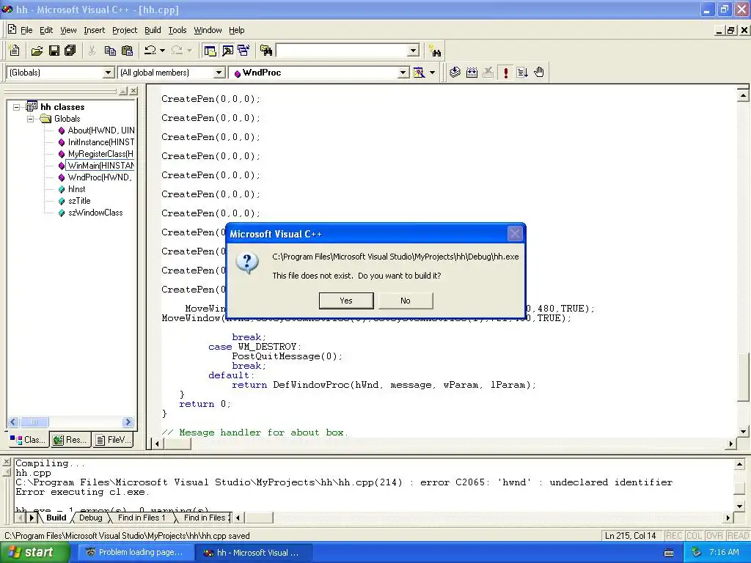Open the Edit menu
The width and height of the screenshot is (751, 563).
46,30
